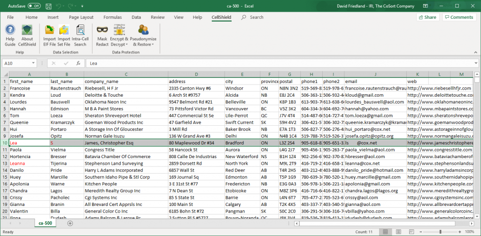Viewport: 481px width, 236px height.
Task: Switch to Page Break Preview icon
Action: point(411,231)
